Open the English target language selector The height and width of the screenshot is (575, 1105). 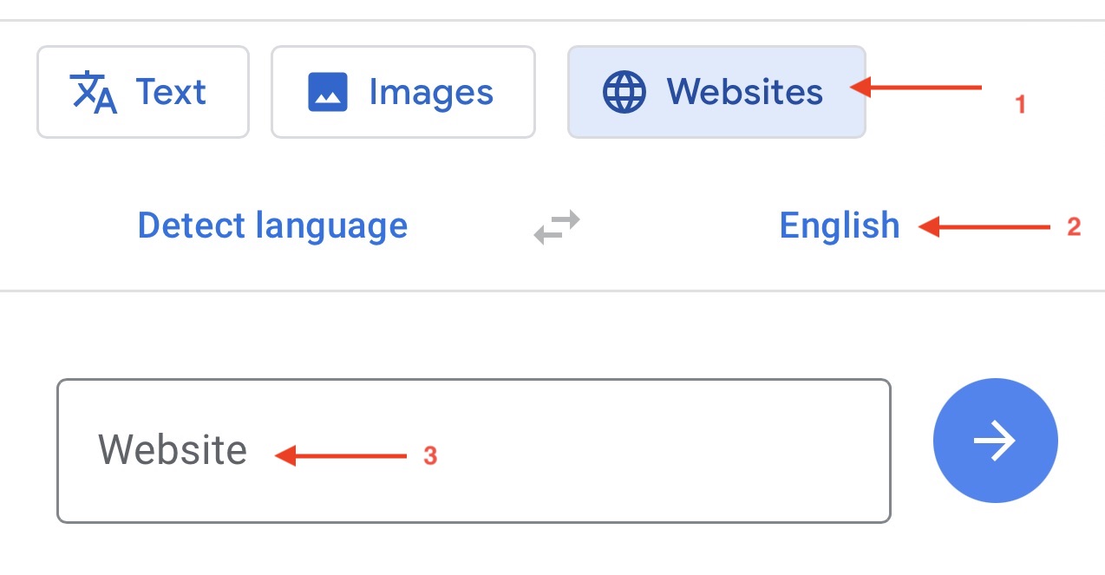click(x=839, y=226)
